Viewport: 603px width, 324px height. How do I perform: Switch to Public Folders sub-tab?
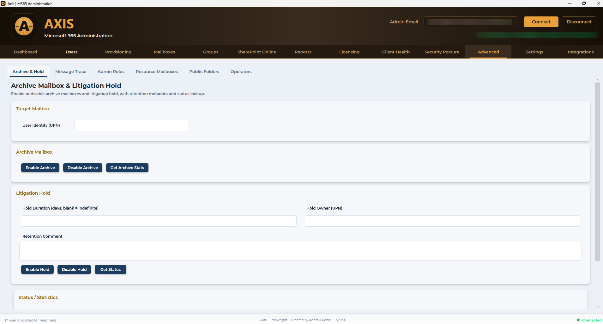tap(204, 71)
